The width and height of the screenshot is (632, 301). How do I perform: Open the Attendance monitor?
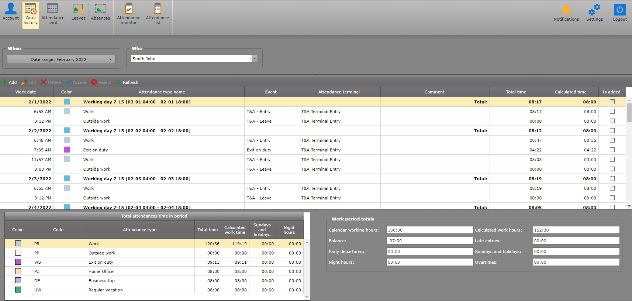click(x=128, y=14)
